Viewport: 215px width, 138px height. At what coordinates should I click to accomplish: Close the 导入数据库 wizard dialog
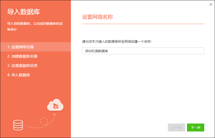tap(210, 4)
